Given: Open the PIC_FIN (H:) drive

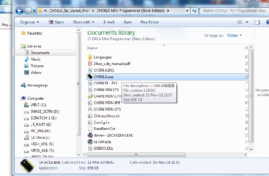Looking at the screenshot, I should pos(37,131).
